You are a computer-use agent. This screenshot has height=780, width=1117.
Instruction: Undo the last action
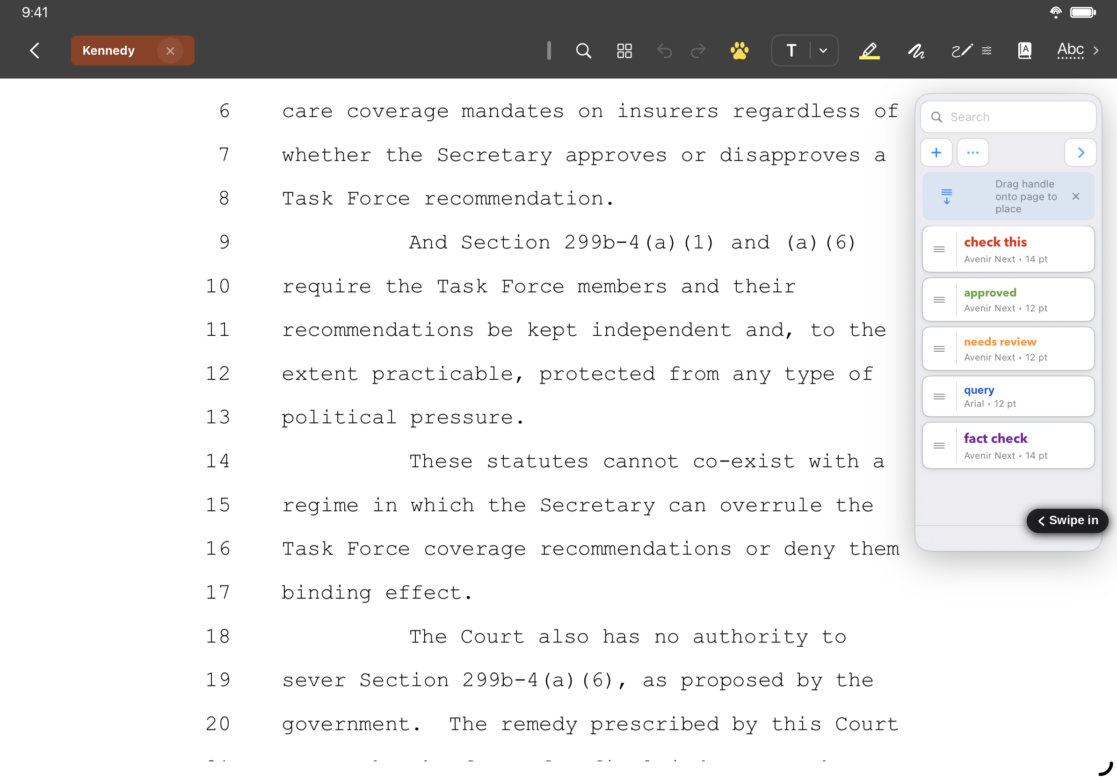[x=665, y=51]
